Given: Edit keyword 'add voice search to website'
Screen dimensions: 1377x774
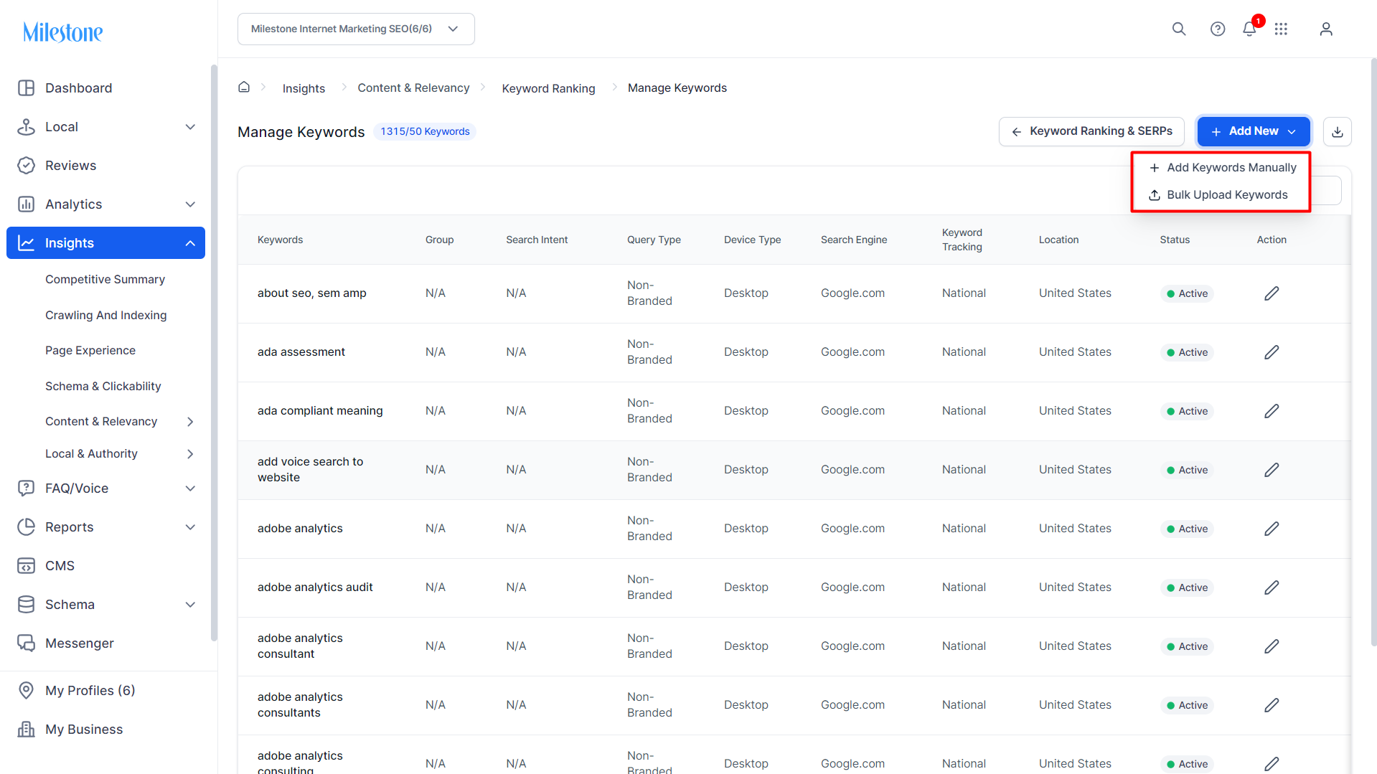Looking at the screenshot, I should coord(1272,470).
